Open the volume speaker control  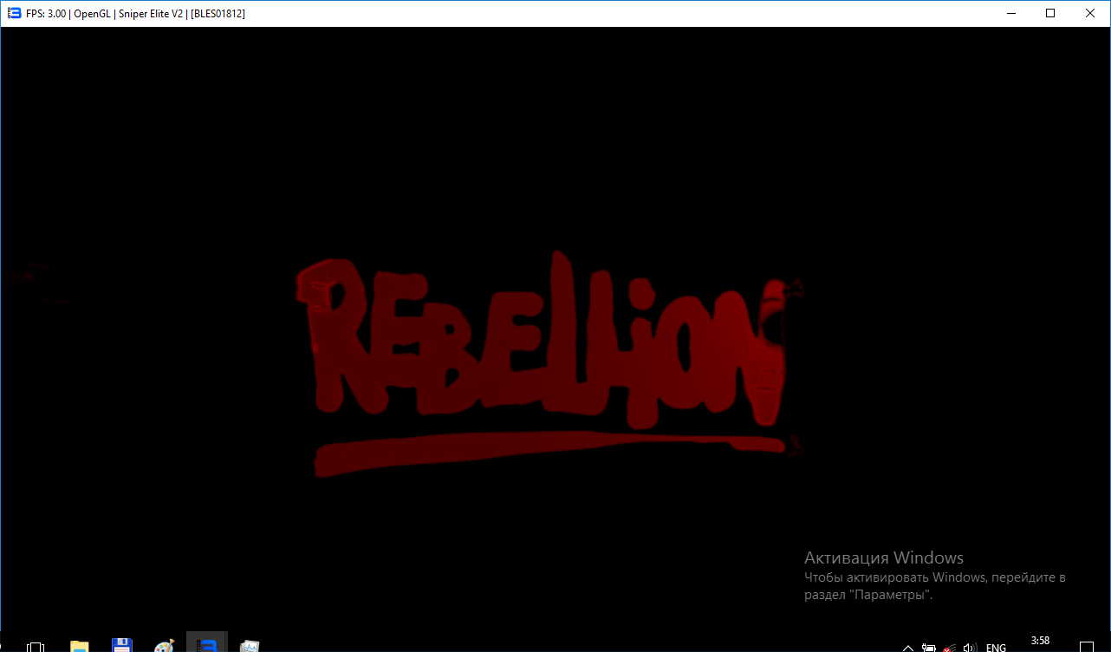(971, 647)
